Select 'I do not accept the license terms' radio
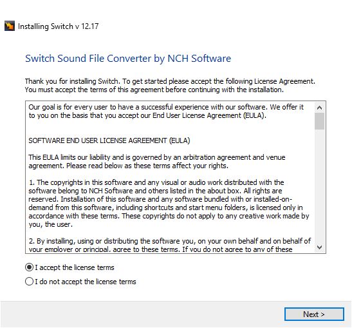352x328 pixels. coord(29,282)
